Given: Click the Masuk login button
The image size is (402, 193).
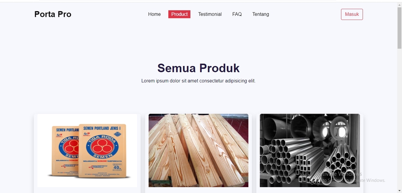Looking at the screenshot, I should point(352,14).
